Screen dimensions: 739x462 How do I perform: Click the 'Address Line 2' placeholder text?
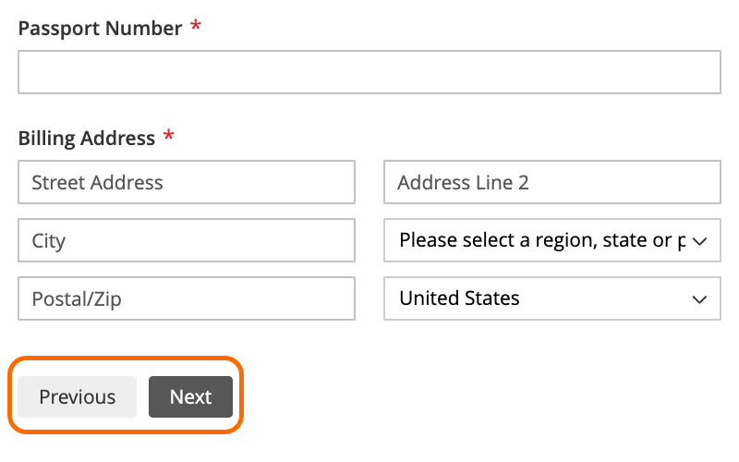(x=463, y=182)
